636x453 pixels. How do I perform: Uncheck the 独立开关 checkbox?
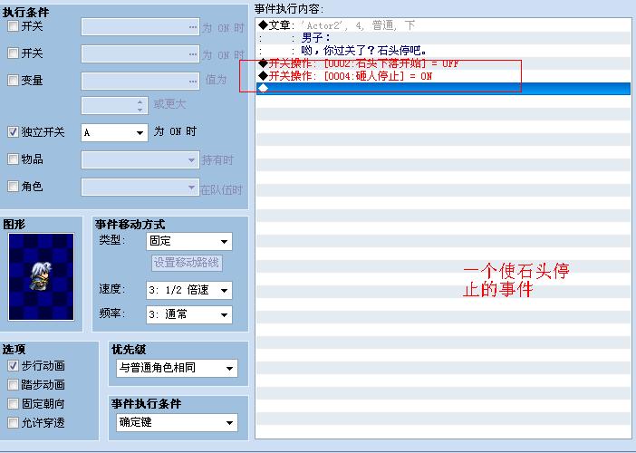pyautogui.click(x=13, y=131)
